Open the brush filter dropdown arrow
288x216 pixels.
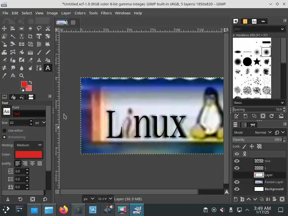point(282,29)
